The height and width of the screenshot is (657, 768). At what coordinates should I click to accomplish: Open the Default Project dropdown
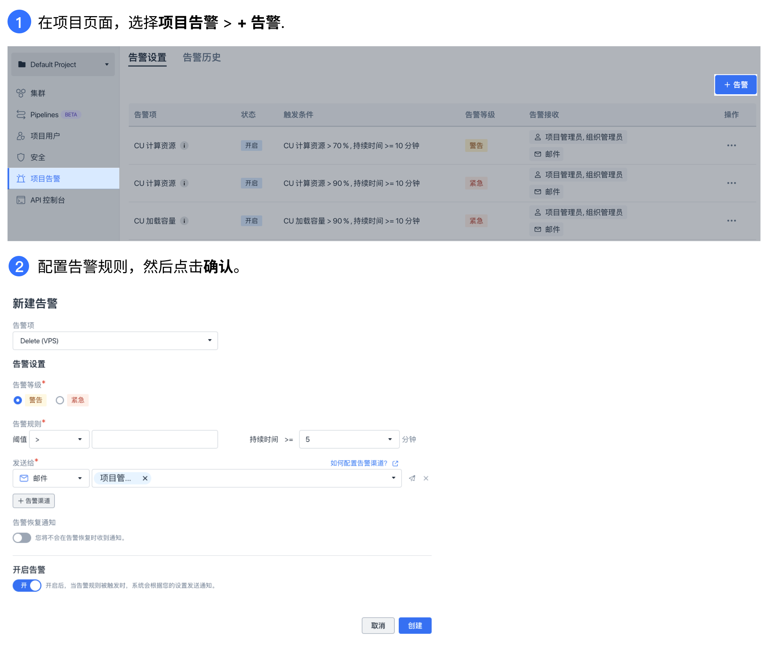(x=63, y=65)
